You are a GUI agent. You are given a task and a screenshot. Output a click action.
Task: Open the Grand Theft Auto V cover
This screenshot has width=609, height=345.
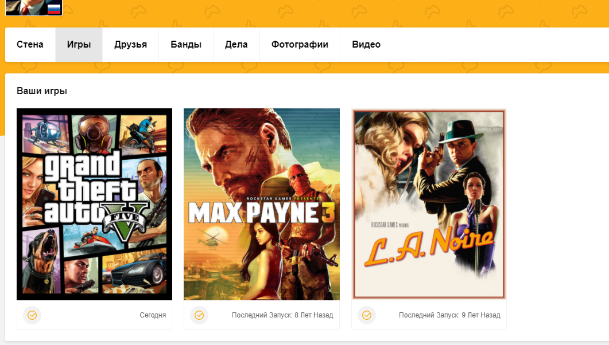(x=95, y=204)
